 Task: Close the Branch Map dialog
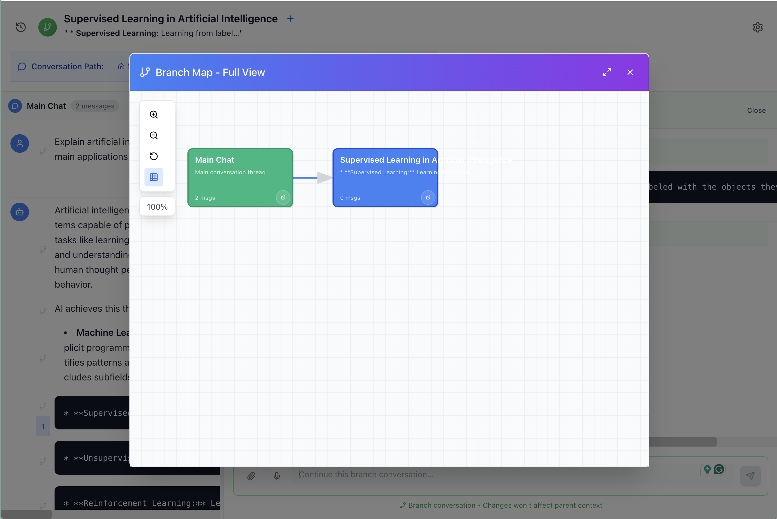coord(630,72)
